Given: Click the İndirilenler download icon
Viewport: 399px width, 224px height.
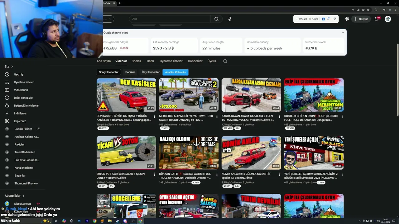Looking at the screenshot, I should pos(7,113).
